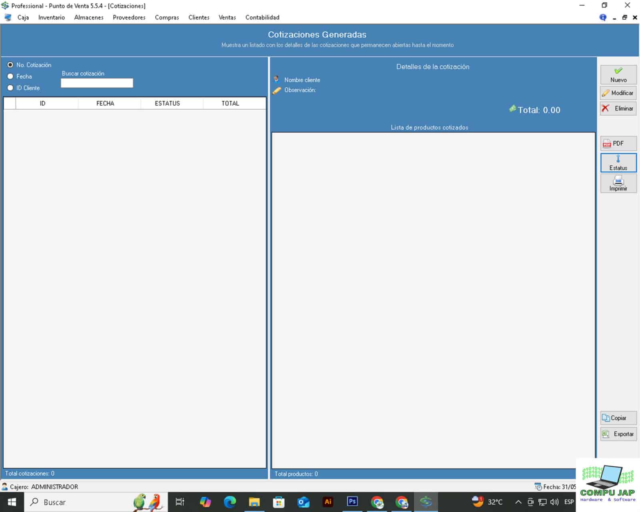The image size is (640, 512).
Task: Open the taskbar Buscar search box
Action: pos(96,502)
